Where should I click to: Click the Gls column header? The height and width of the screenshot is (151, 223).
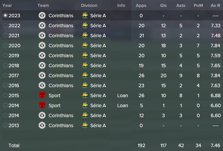pos(163,5)
